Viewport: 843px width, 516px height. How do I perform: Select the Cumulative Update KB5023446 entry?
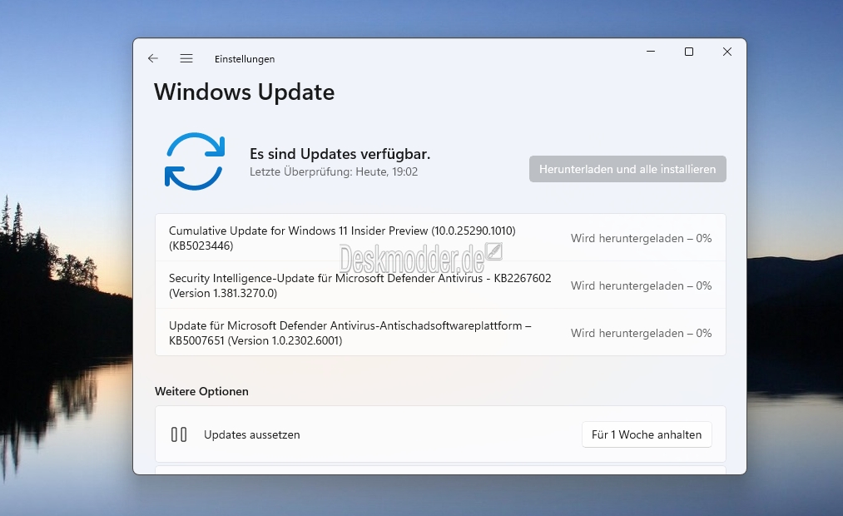click(440, 237)
